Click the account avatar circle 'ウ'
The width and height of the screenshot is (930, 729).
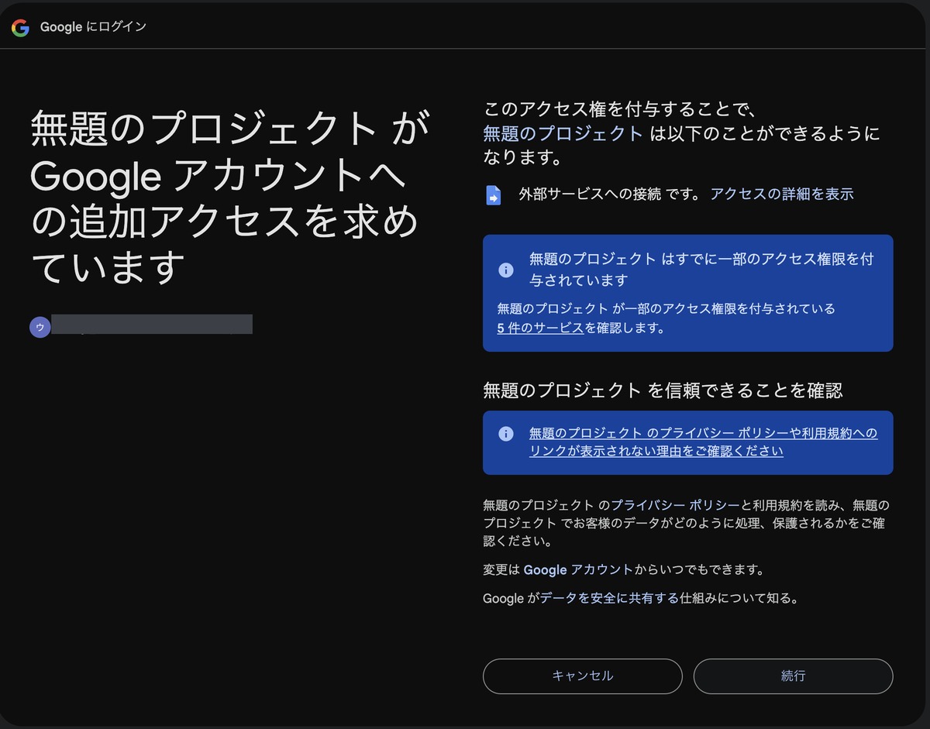click(x=40, y=327)
